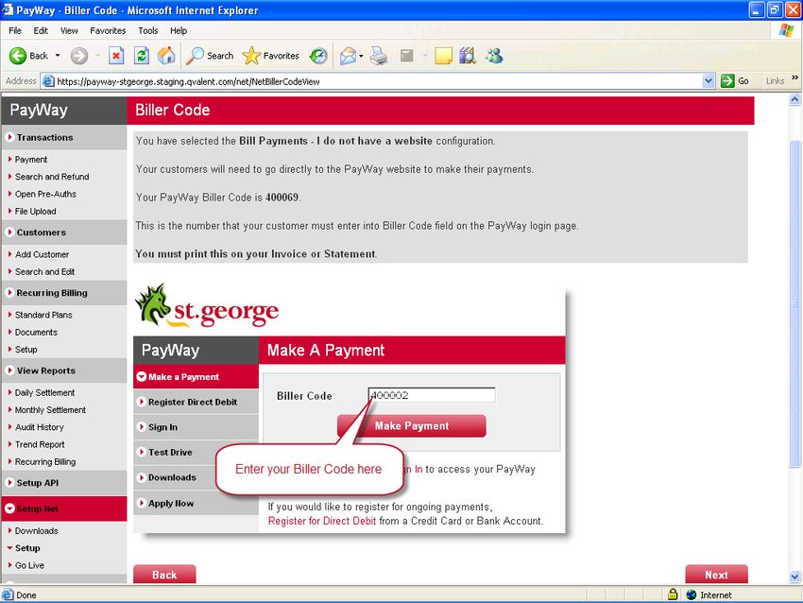Click the yellow note icon
This screenshot has width=803, height=603.
point(443,56)
